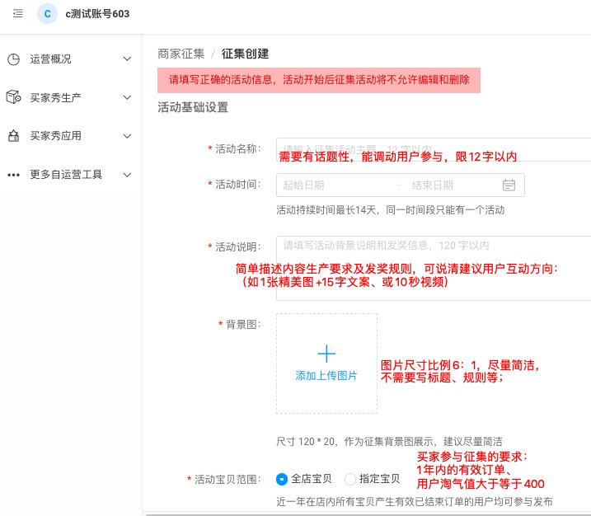The image size is (591, 516).
Task: Expand the 买家秀应用 chevron
Action: click(x=128, y=136)
